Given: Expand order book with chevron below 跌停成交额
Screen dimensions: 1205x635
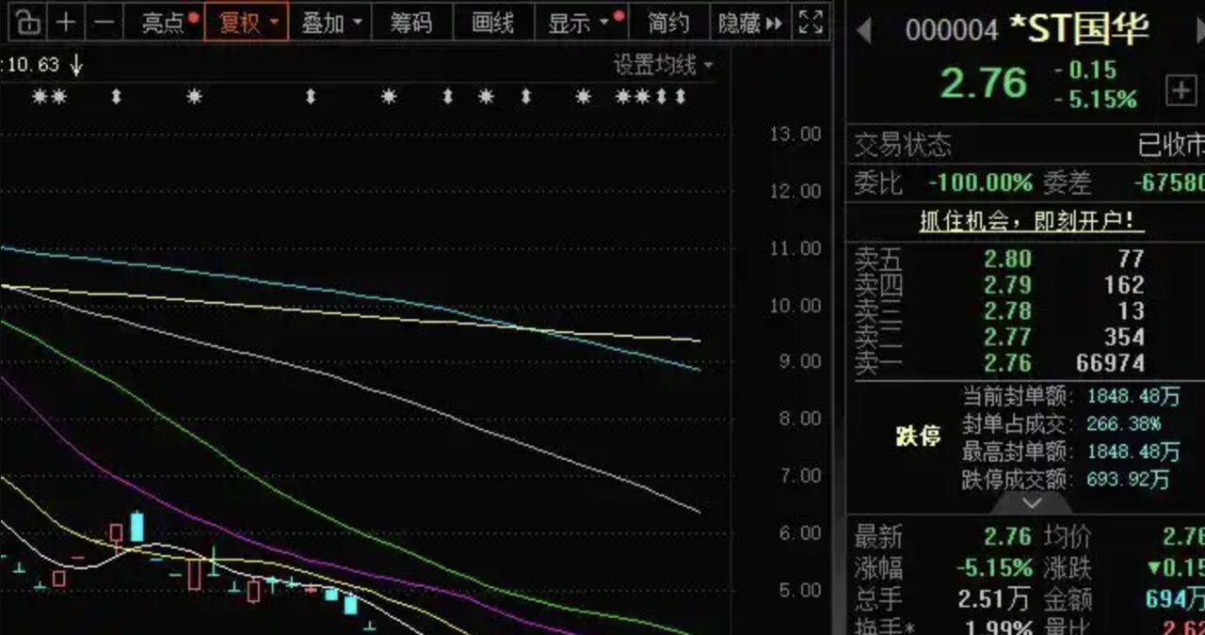Looking at the screenshot, I should (x=1032, y=503).
